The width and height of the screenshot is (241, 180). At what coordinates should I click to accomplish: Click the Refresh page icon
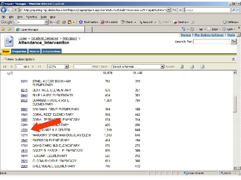click(x=174, y=10)
